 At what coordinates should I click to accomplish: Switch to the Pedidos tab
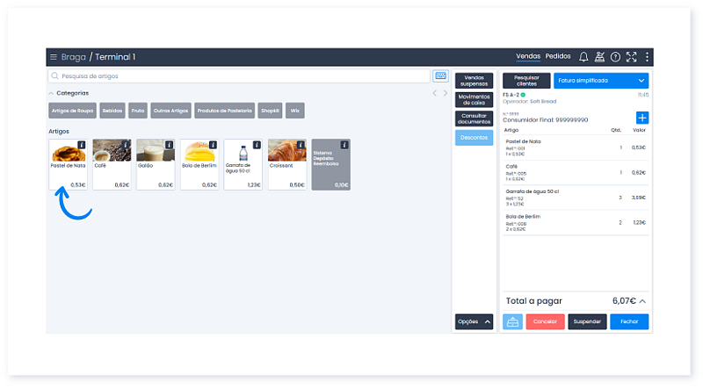pyautogui.click(x=557, y=57)
